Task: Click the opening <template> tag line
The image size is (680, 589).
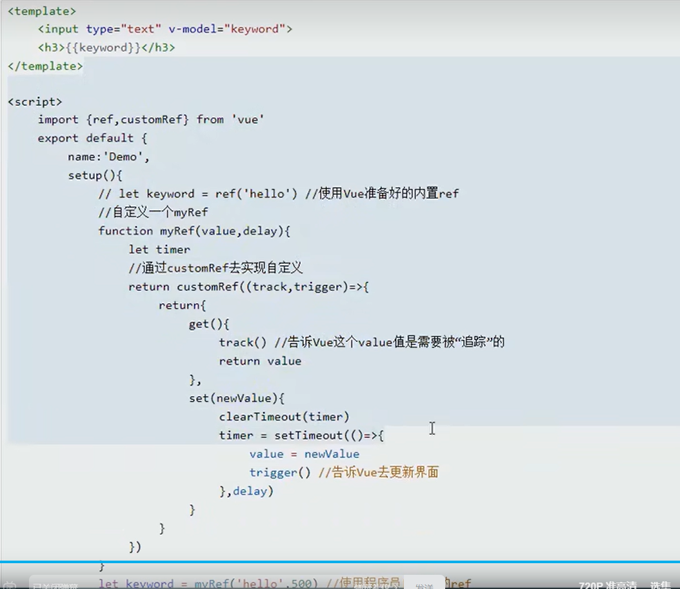Action: pos(42,11)
